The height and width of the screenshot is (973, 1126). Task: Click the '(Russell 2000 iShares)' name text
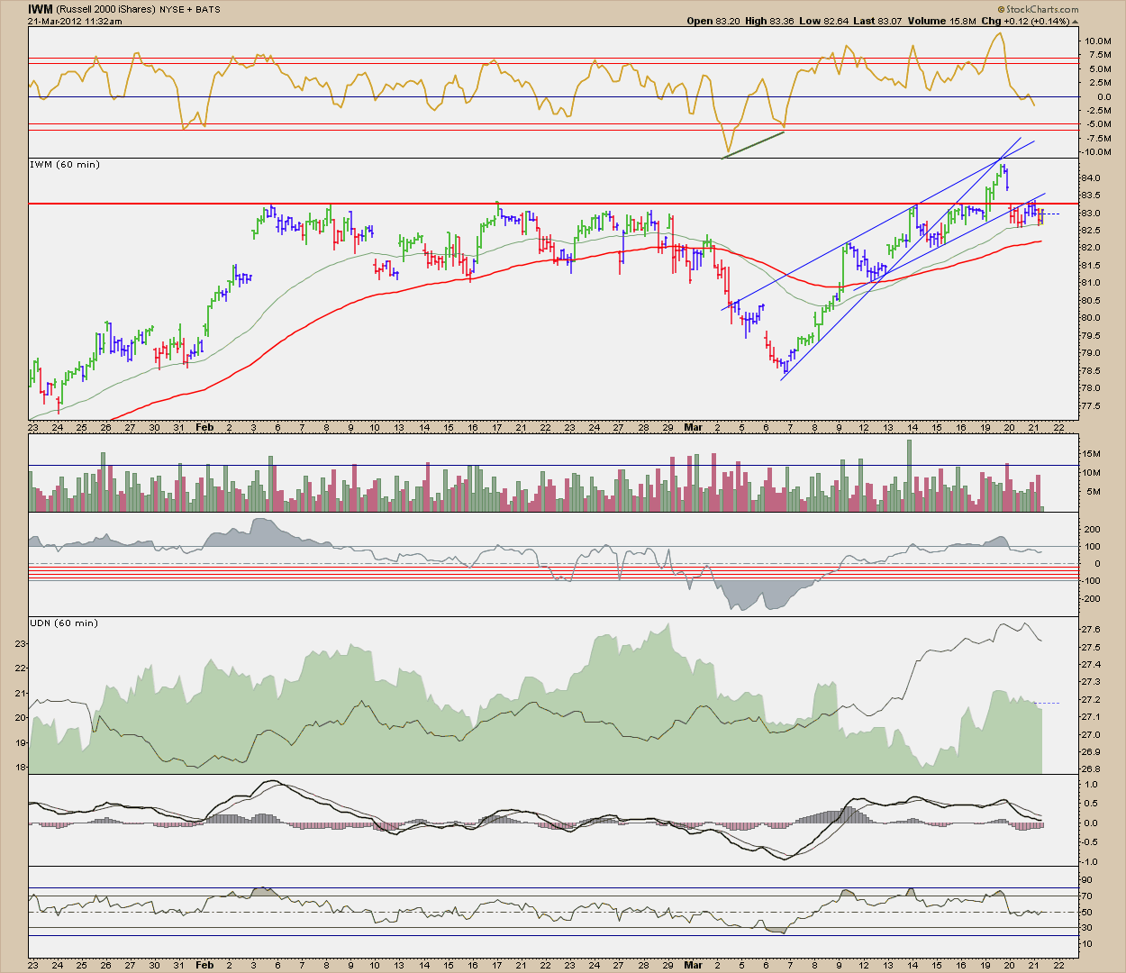click(106, 10)
